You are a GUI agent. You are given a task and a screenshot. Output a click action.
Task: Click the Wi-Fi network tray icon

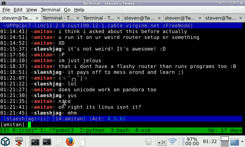(x=173, y=141)
